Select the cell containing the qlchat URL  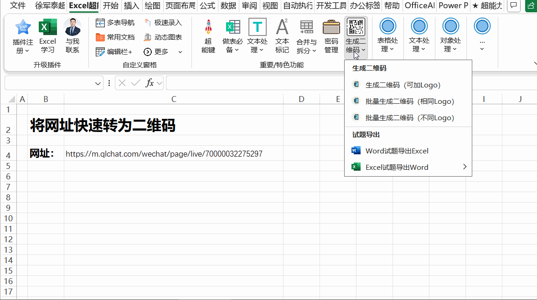pos(174,153)
